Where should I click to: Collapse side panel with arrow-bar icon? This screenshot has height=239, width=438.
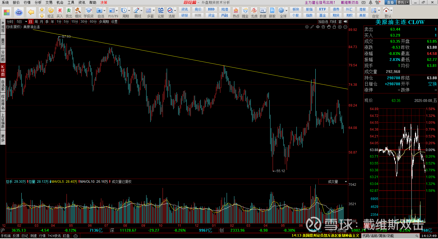click(x=345, y=22)
